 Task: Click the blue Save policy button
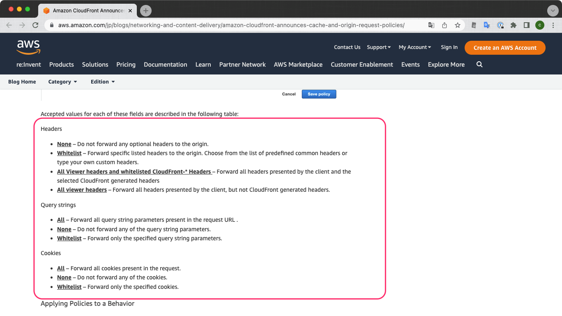pyautogui.click(x=319, y=94)
